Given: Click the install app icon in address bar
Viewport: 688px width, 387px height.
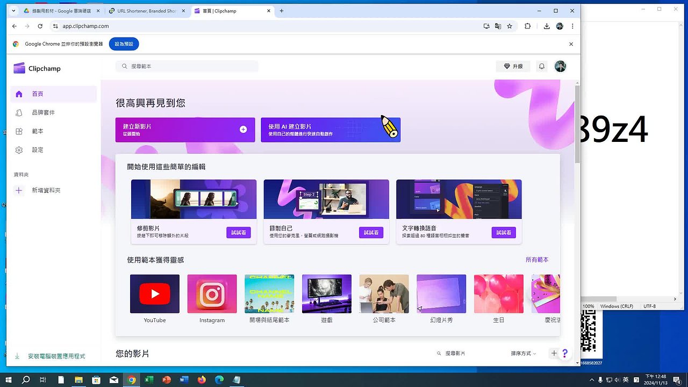Looking at the screenshot, I should tap(486, 26).
